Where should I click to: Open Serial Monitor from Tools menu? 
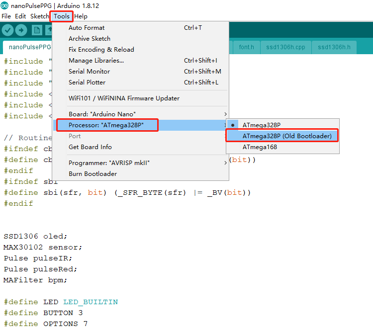[x=89, y=72]
